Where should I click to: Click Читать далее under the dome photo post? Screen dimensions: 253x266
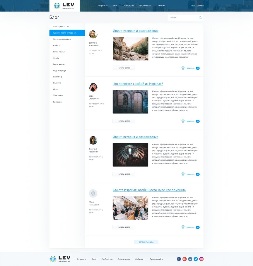pos(124,174)
